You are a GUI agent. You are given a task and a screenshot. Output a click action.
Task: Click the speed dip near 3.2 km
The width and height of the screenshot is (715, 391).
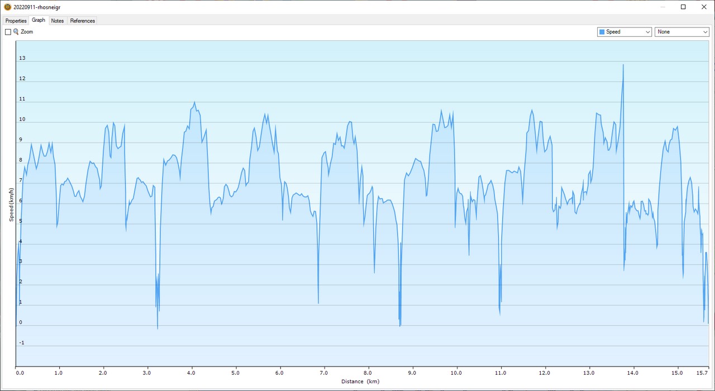click(158, 327)
